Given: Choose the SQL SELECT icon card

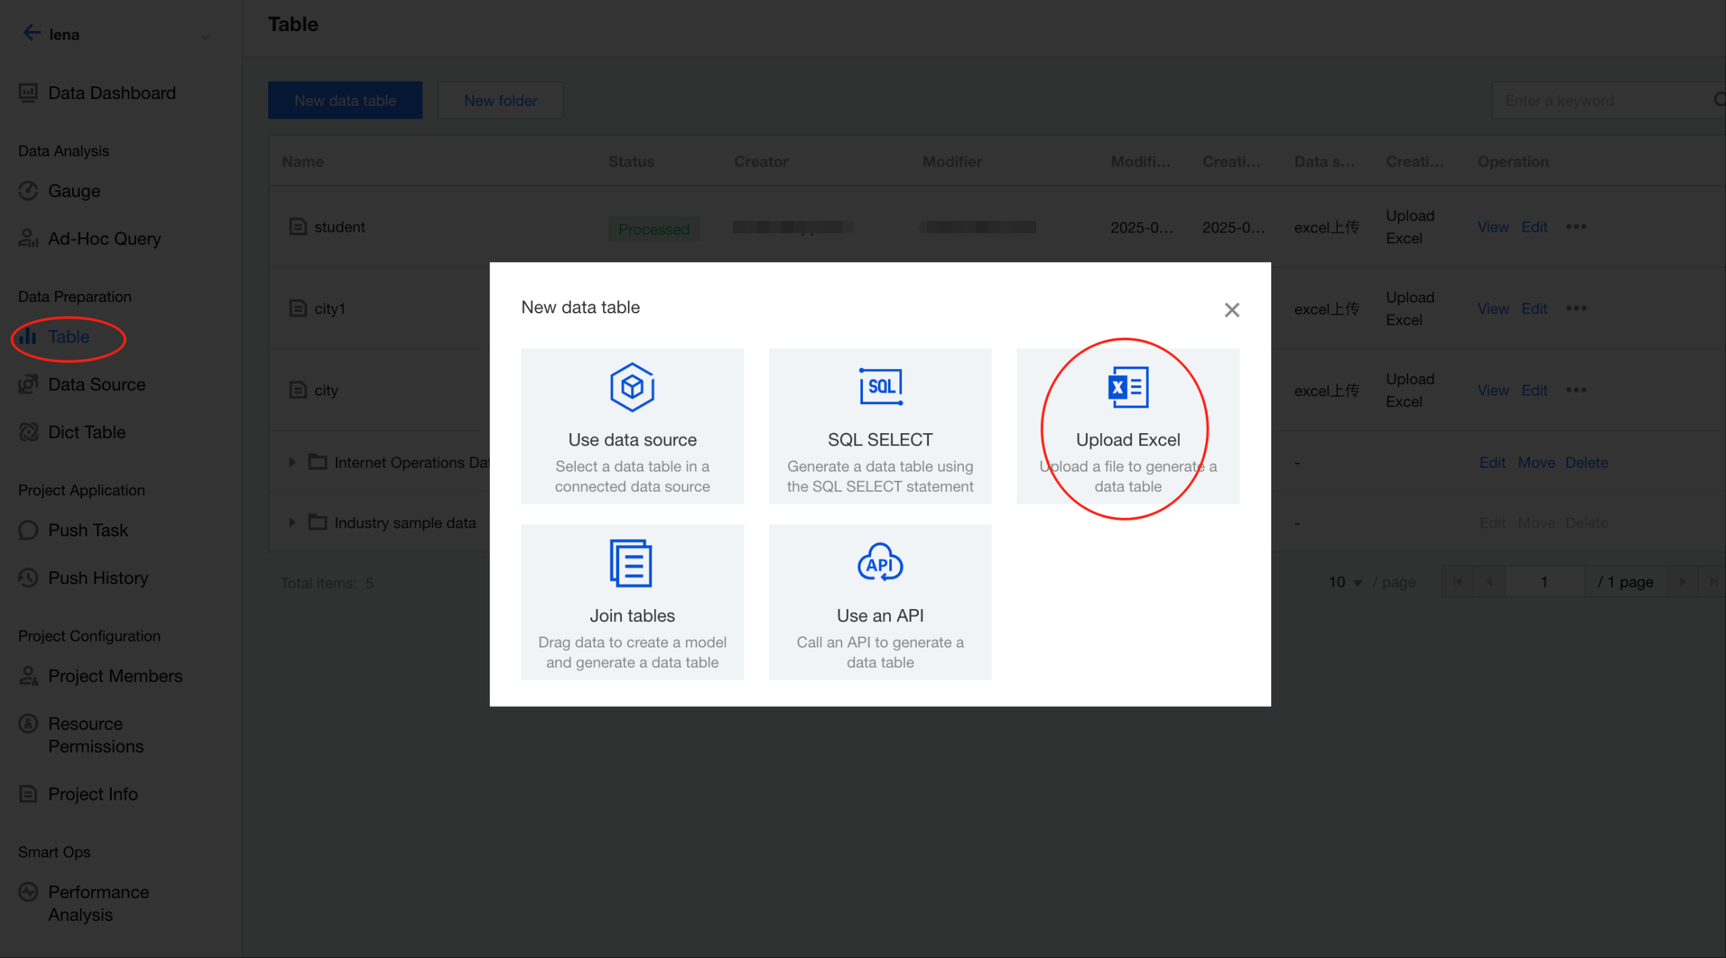Looking at the screenshot, I should [x=880, y=387].
